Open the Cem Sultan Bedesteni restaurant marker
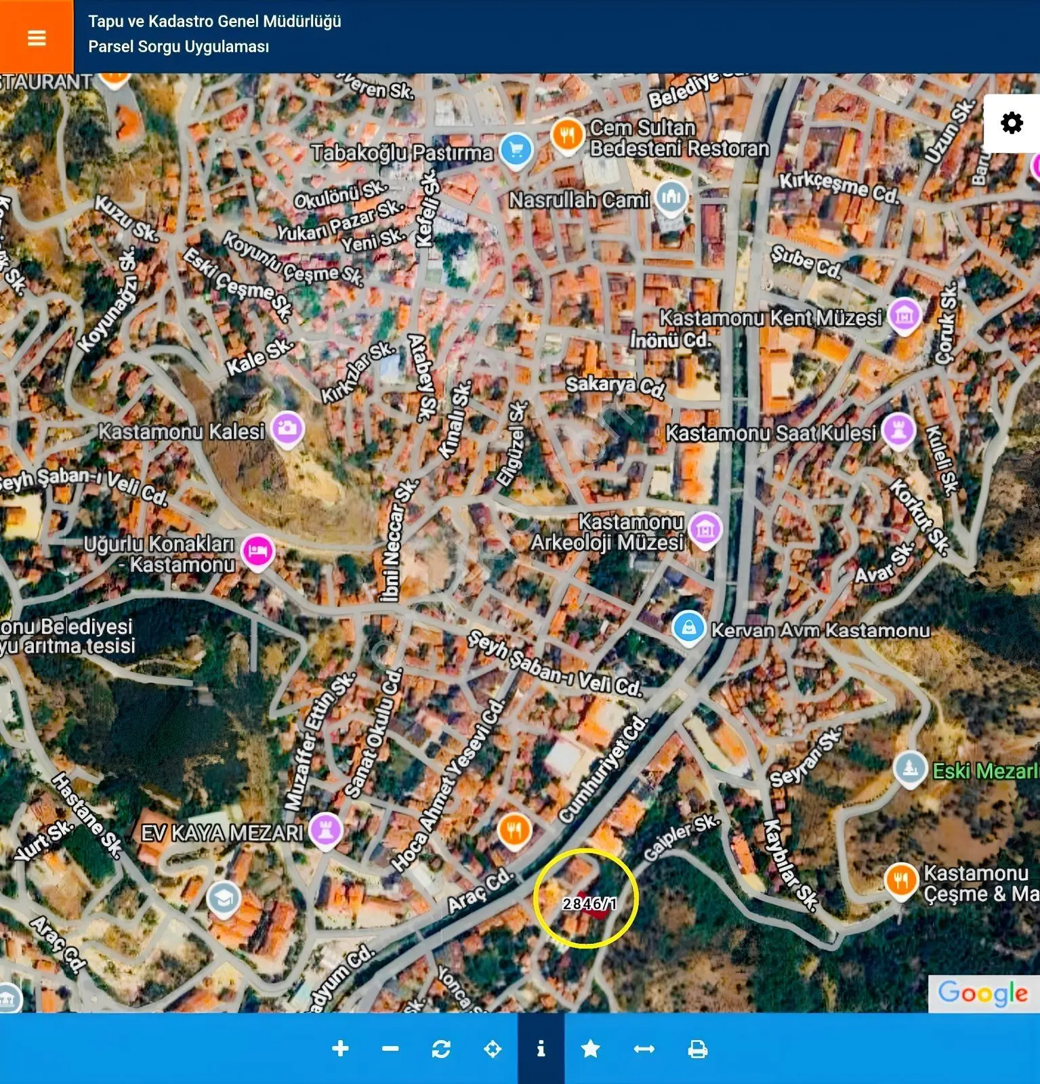1040x1084 pixels. pos(567,135)
